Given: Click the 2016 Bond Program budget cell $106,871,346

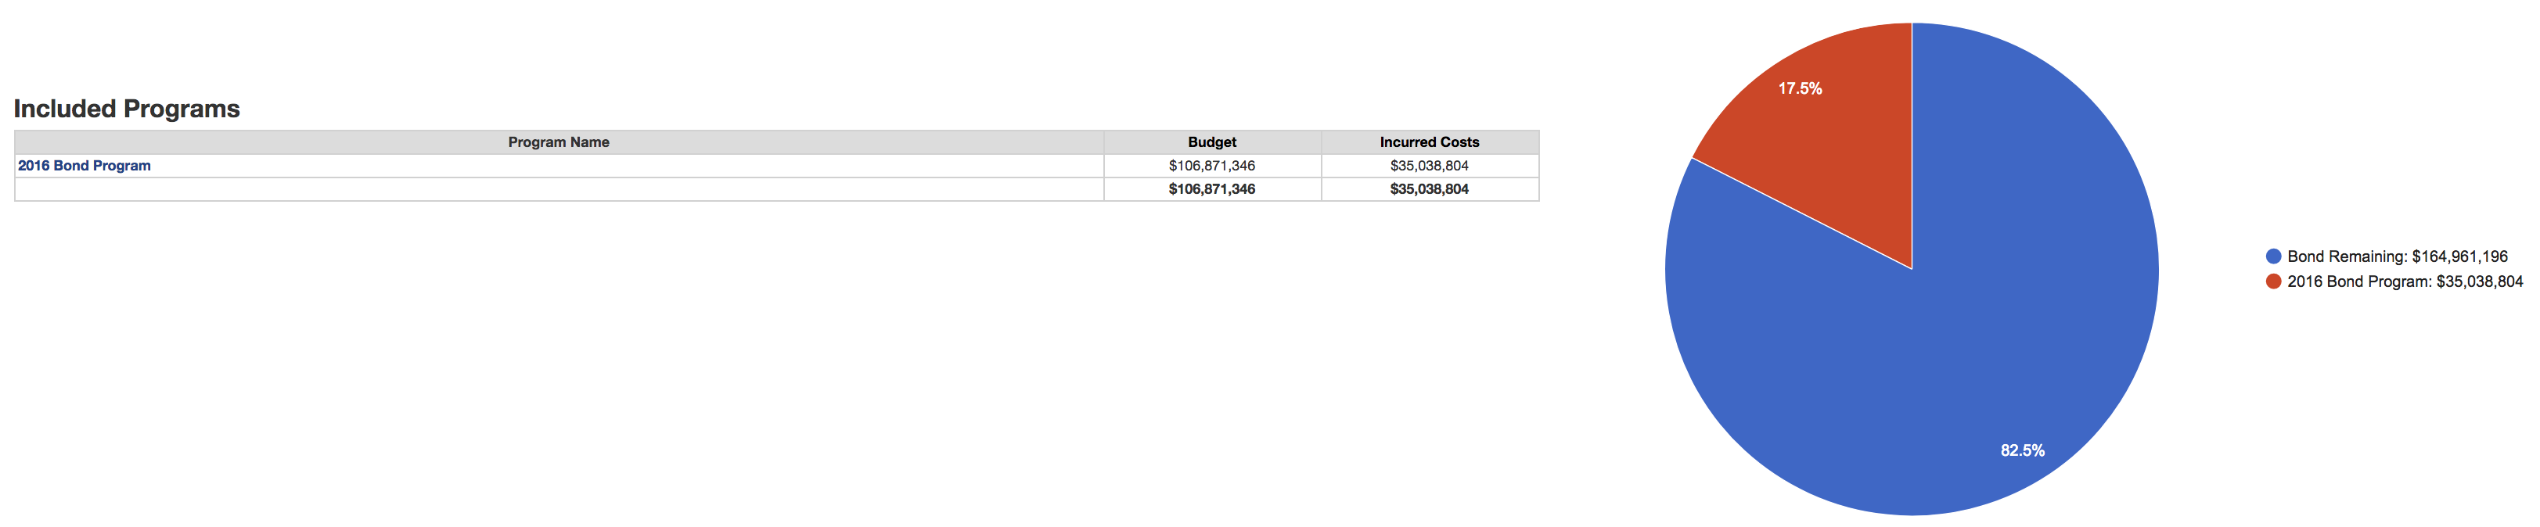Looking at the screenshot, I should [1212, 166].
